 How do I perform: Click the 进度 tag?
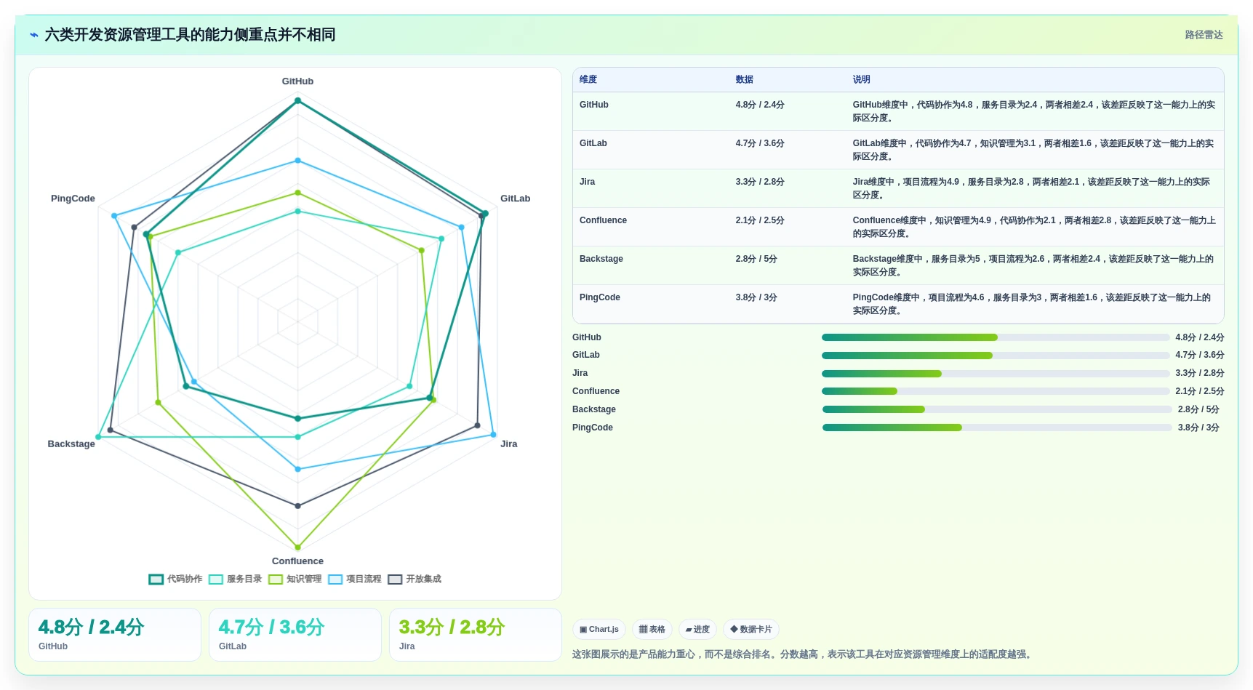tap(698, 630)
